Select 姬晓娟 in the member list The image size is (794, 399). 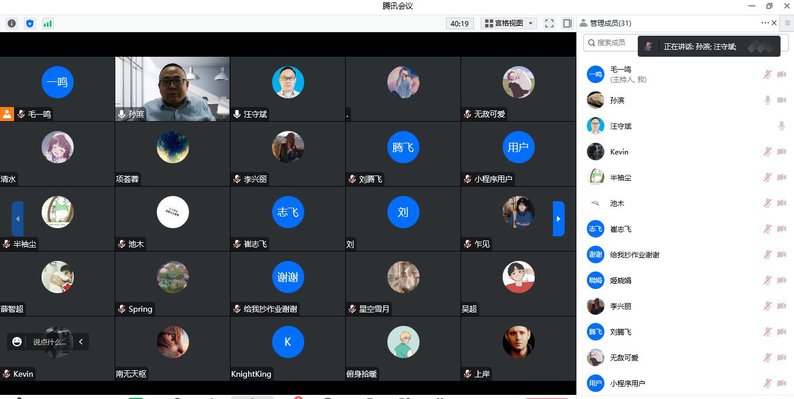click(685, 280)
